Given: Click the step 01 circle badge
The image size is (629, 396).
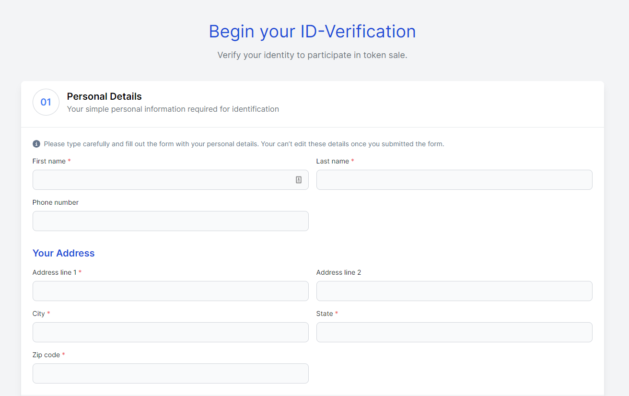Looking at the screenshot, I should pyautogui.click(x=46, y=102).
